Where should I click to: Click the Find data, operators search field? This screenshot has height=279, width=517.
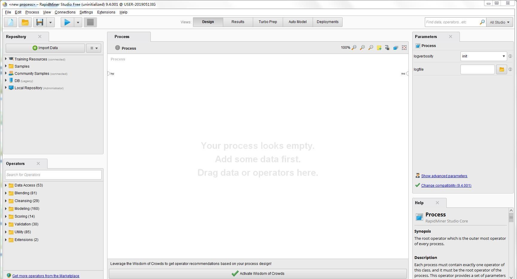tap(452, 22)
